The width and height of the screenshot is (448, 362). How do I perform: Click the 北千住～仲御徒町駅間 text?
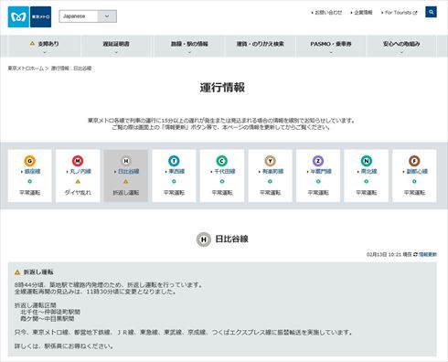(x=50, y=312)
